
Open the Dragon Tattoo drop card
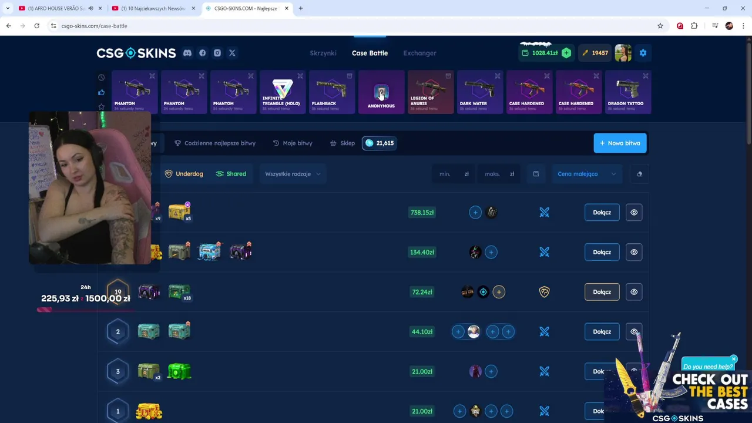click(x=628, y=92)
